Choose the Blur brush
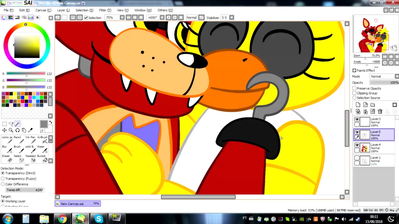399x224 pixels. 7,149
